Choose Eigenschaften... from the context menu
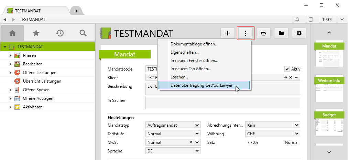The image size is (348, 160). 185,52
